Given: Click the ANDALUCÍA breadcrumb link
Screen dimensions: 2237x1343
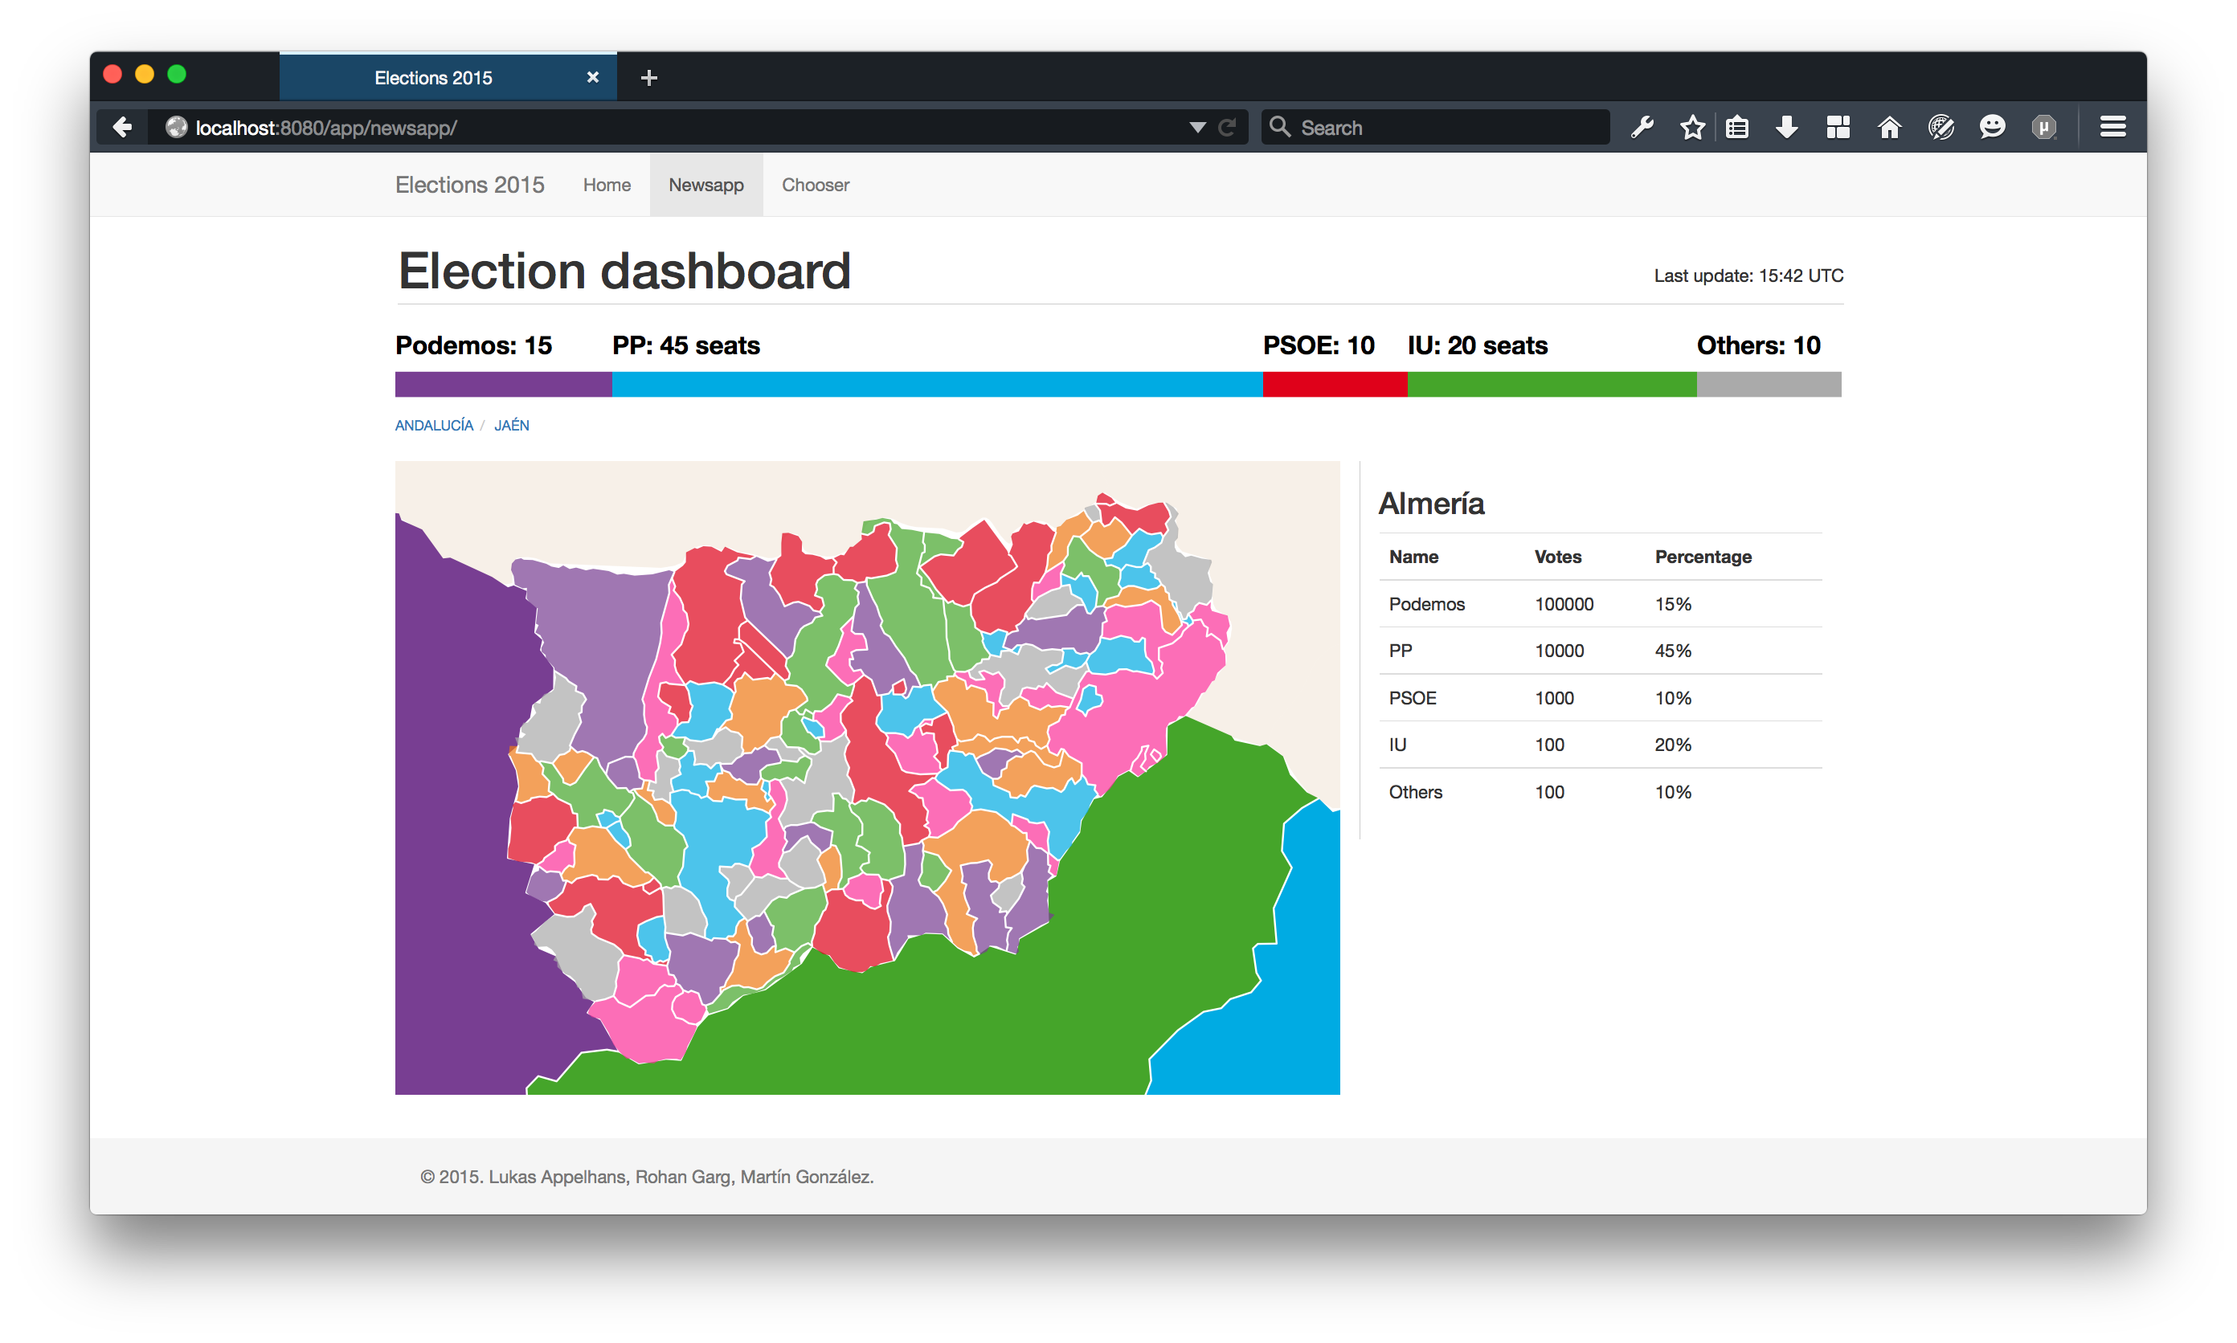Looking at the screenshot, I should 434,426.
